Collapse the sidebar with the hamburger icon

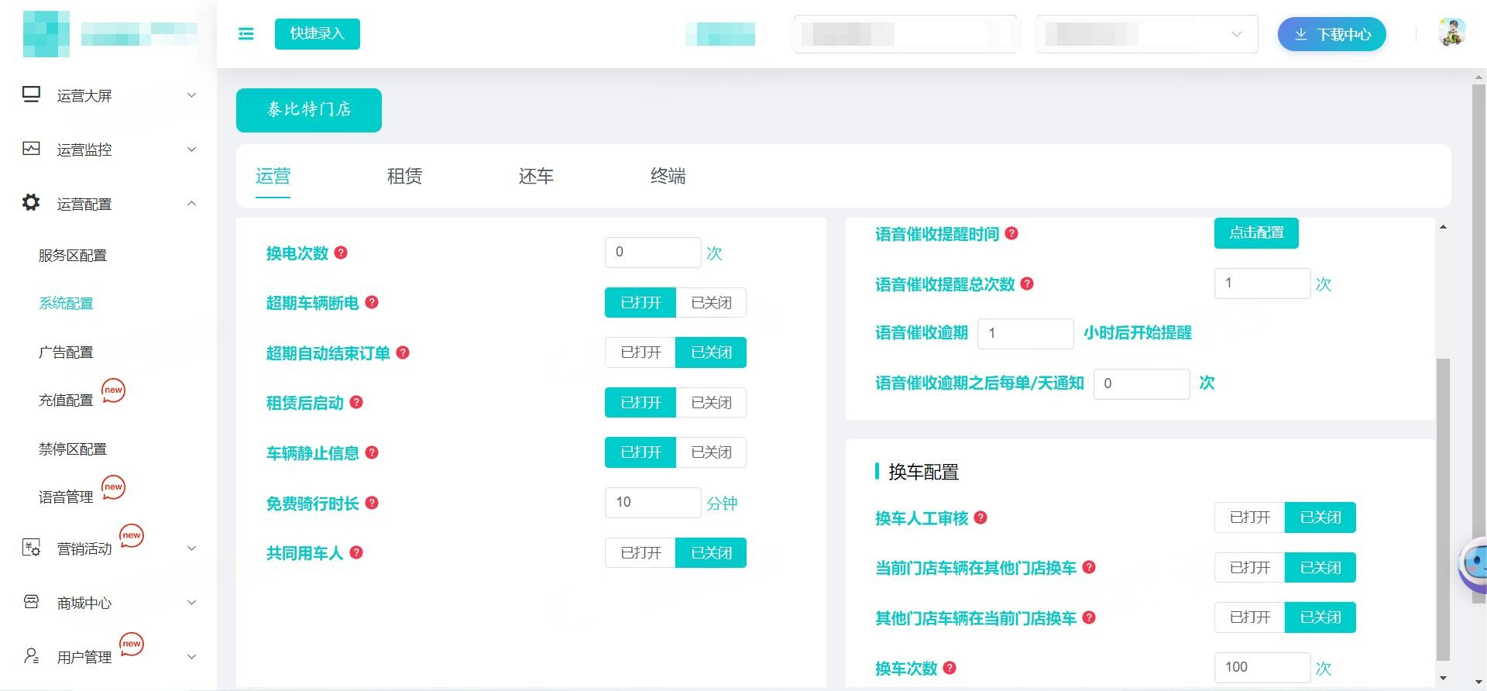click(x=246, y=33)
